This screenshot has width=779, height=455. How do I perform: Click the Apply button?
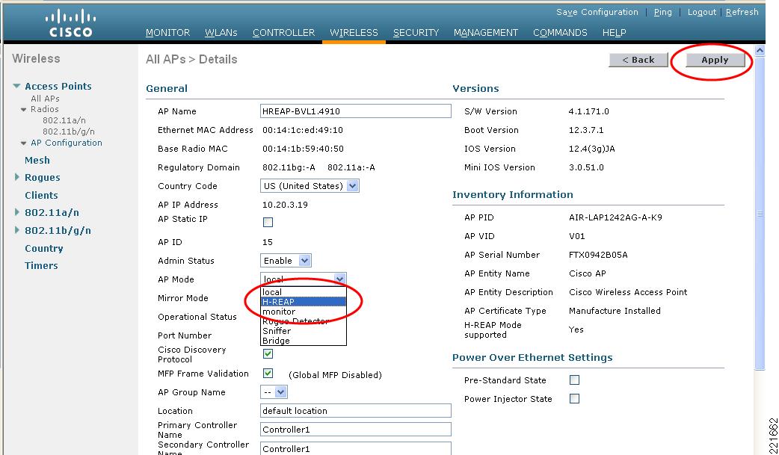click(715, 60)
